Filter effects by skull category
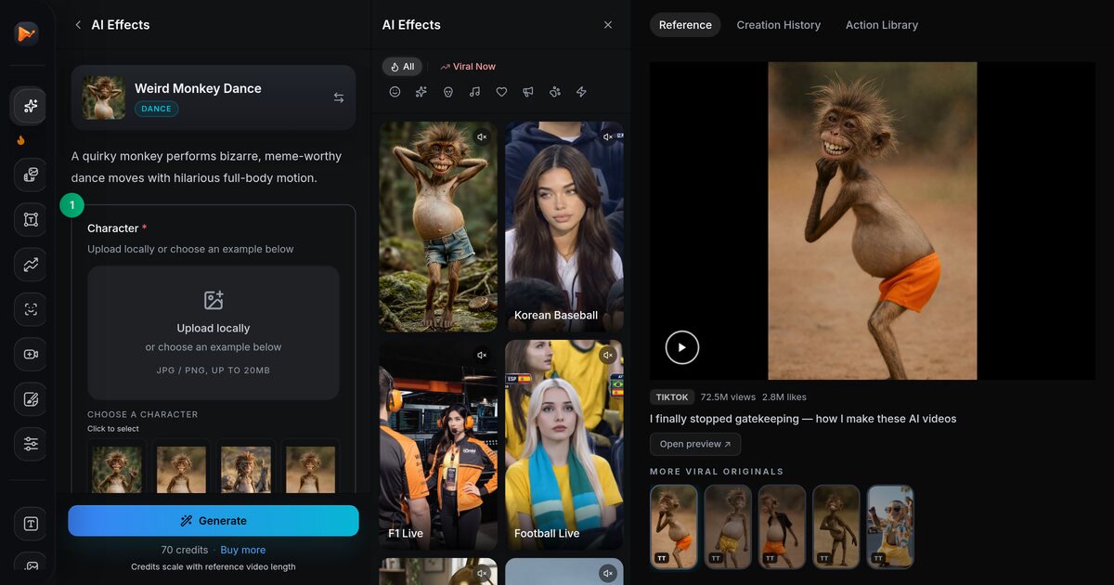 (448, 92)
